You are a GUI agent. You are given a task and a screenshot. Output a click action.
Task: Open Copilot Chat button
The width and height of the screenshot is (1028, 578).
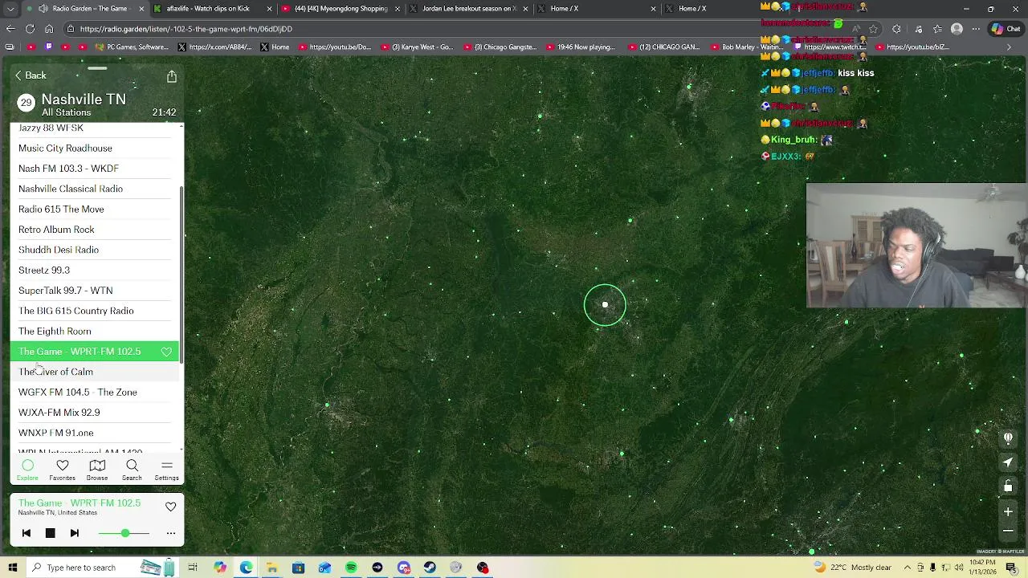tap(1006, 29)
